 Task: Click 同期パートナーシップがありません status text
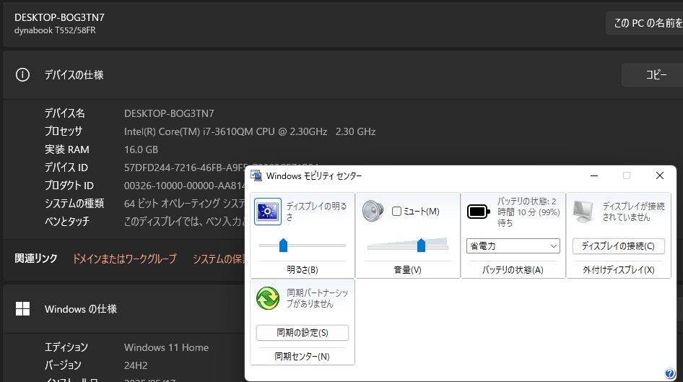click(x=317, y=298)
